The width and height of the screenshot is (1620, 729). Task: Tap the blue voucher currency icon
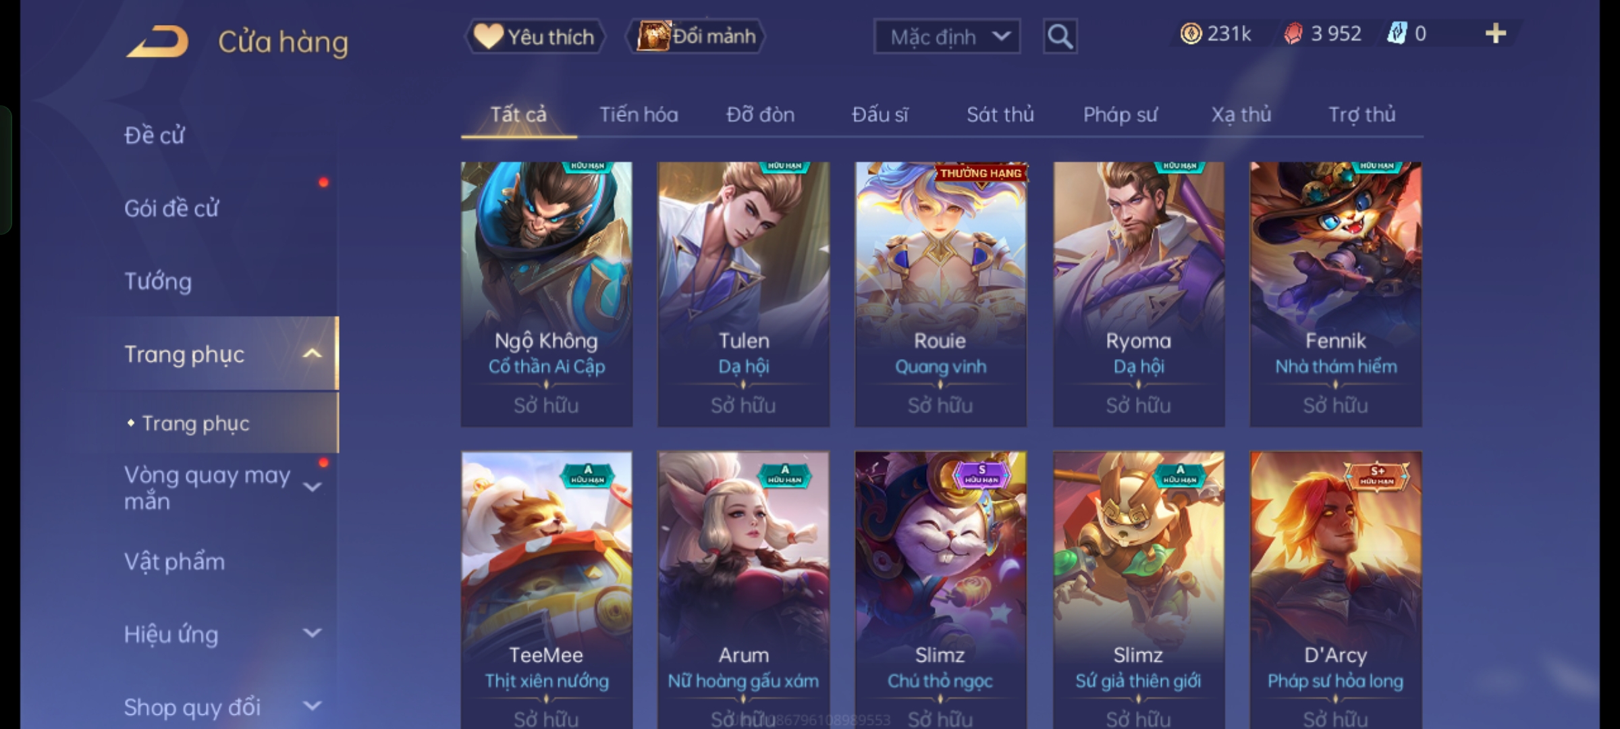click(1397, 33)
